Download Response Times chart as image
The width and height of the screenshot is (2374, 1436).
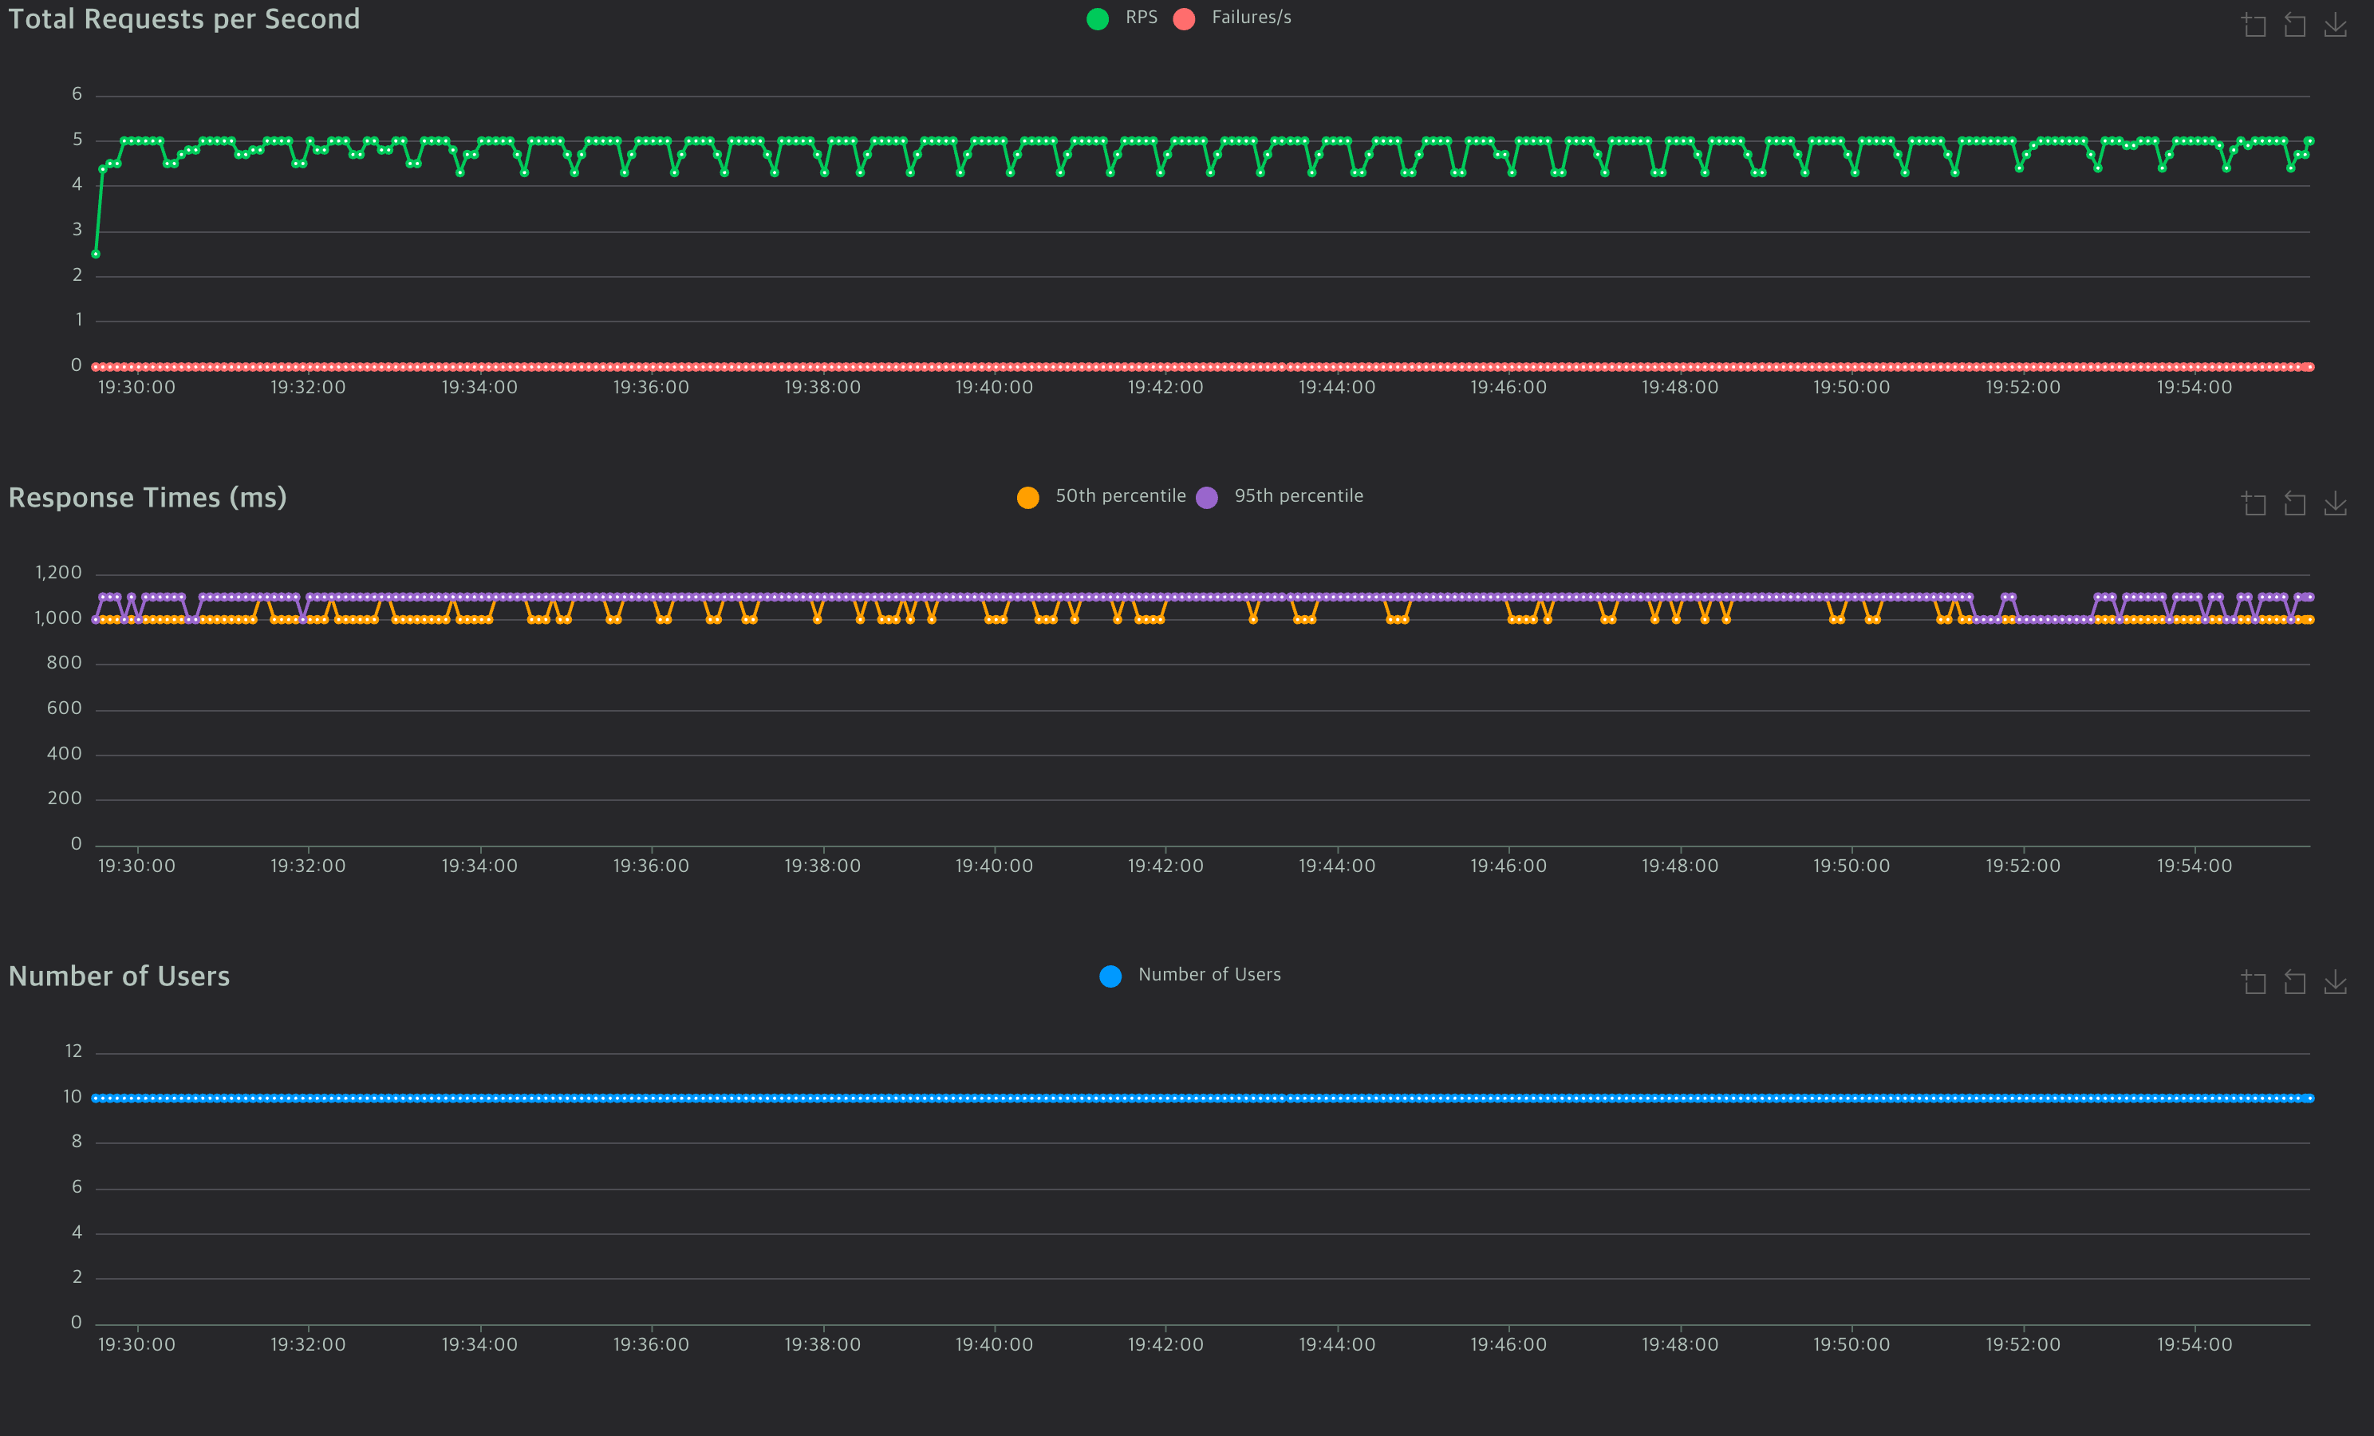2336,503
